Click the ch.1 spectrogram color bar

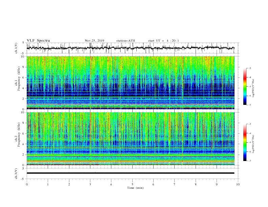pyautogui.click(x=245, y=87)
